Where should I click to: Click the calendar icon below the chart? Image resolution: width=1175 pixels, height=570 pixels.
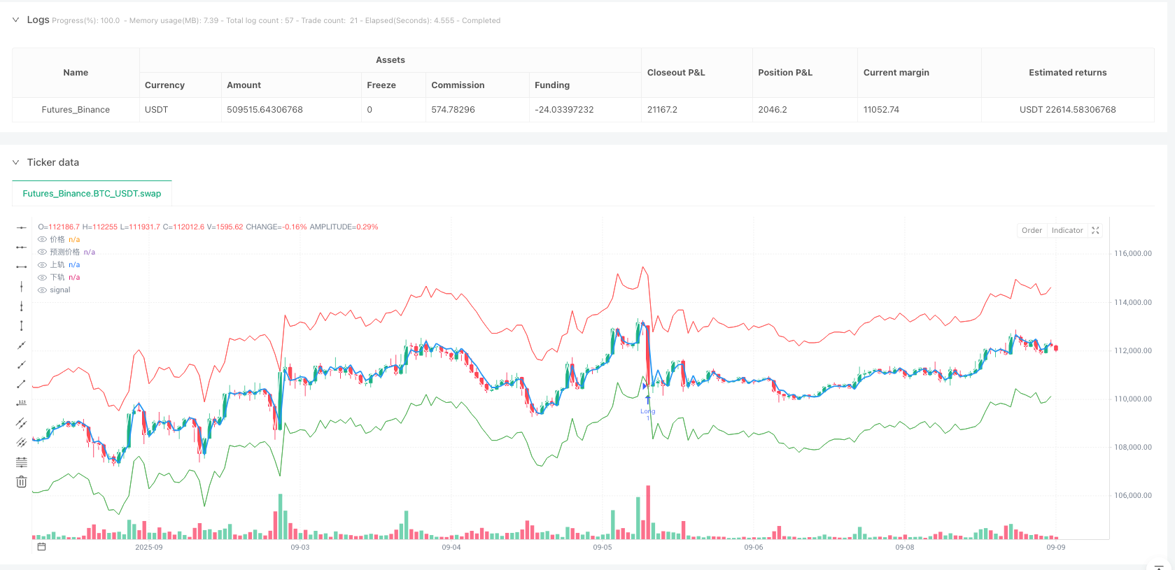click(x=41, y=547)
